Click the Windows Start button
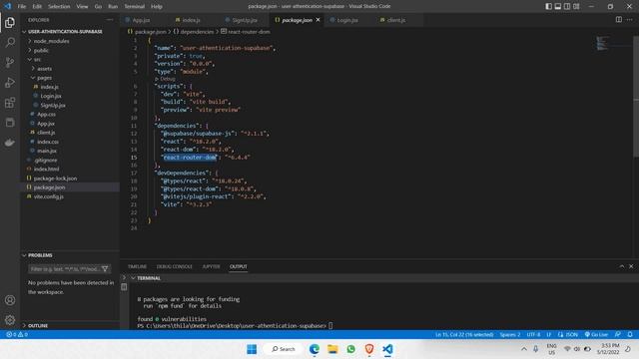This screenshot has height=359, width=639. (252, 349)
